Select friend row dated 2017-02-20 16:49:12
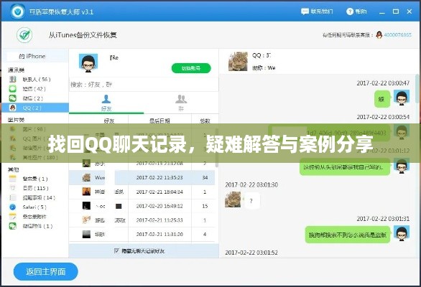This screenshot has width=421, height=287. click(142, 206)
